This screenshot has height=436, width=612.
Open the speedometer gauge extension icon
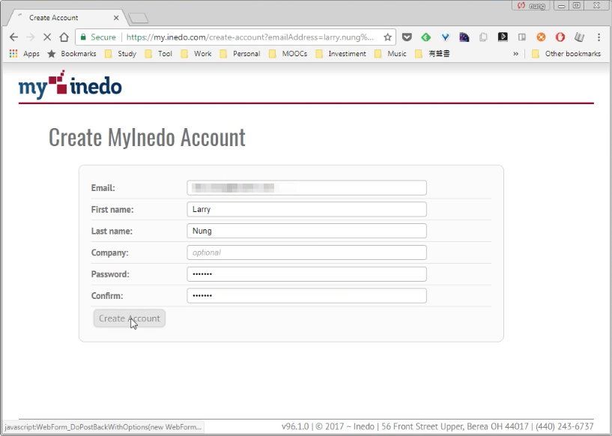(464, 37)
